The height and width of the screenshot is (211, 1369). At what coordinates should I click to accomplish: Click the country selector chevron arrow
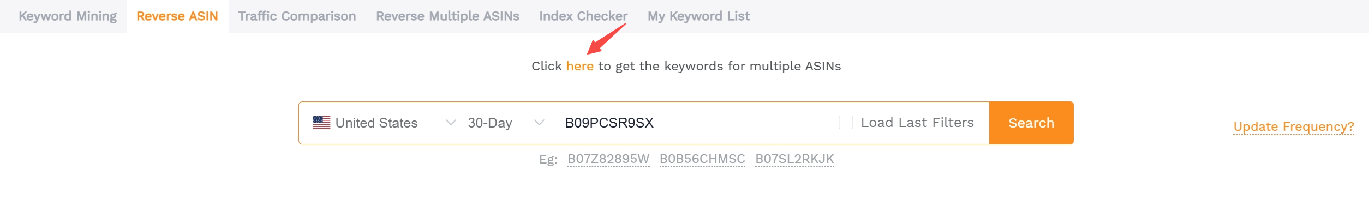[451, 123]
